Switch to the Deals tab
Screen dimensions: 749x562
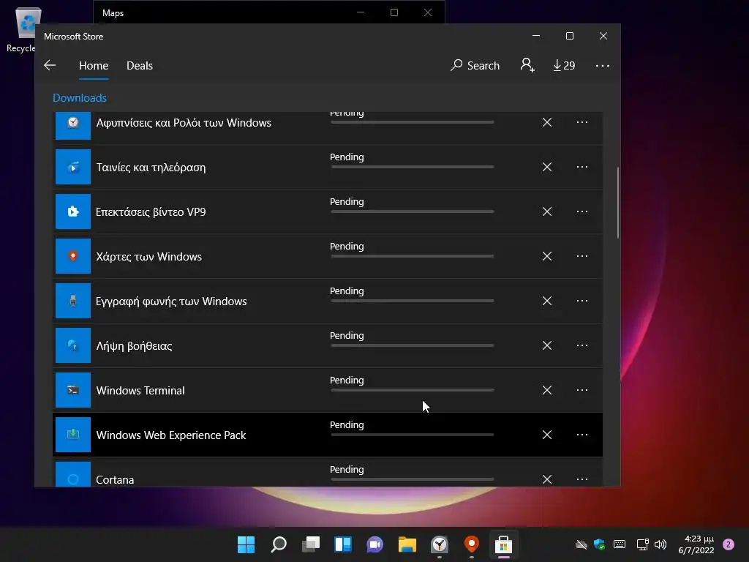click(x=140, y=65)
